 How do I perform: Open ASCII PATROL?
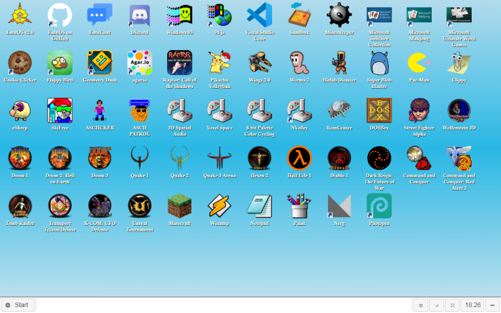[x=140, y=110]
